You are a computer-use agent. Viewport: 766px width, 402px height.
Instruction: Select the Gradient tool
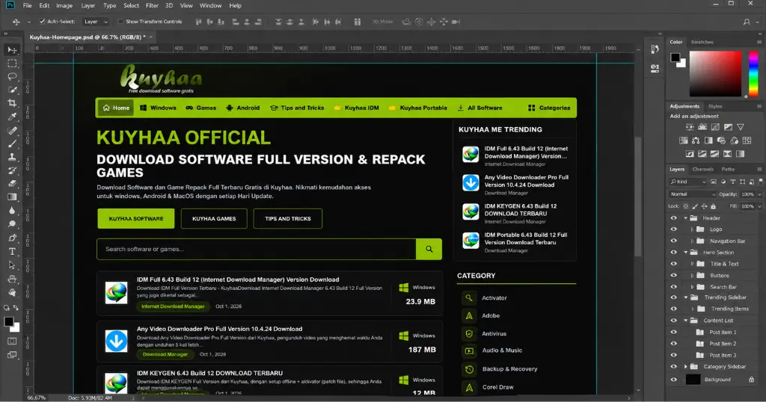pyautogui.click(x=12, y=197)
